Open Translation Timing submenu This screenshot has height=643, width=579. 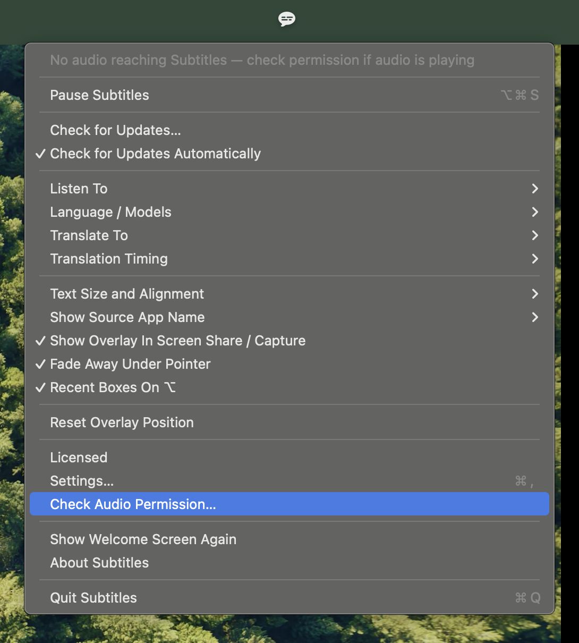coord(289,259)
